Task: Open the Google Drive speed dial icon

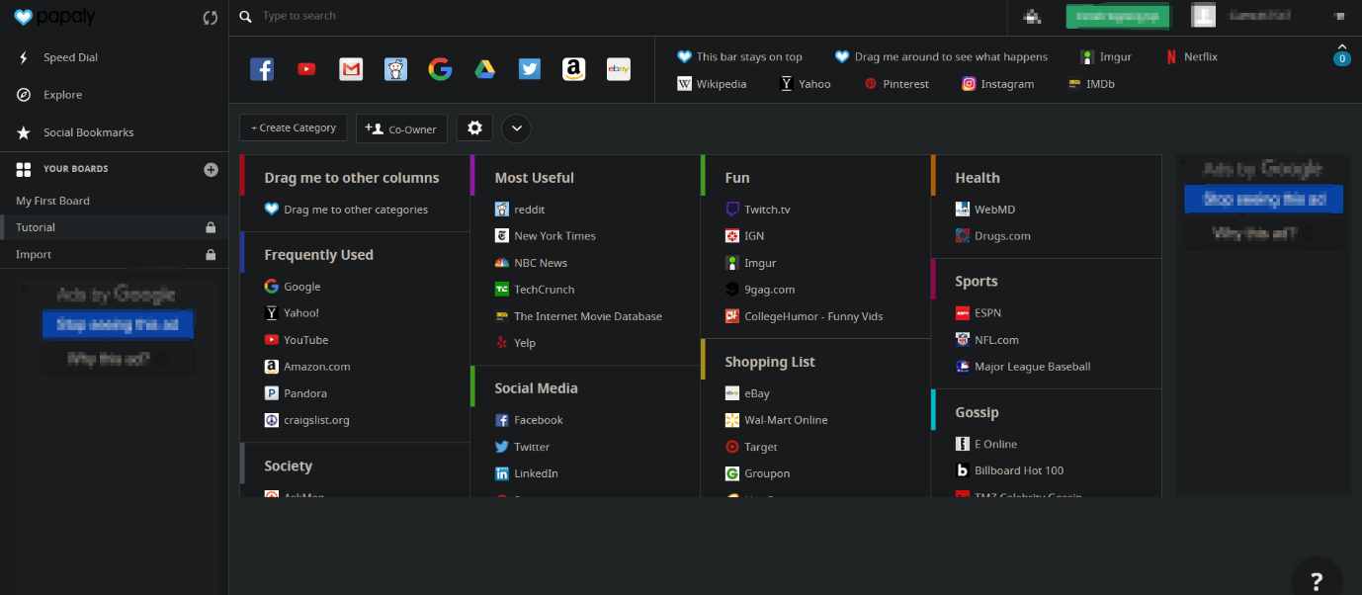Action: click(484, 69)
